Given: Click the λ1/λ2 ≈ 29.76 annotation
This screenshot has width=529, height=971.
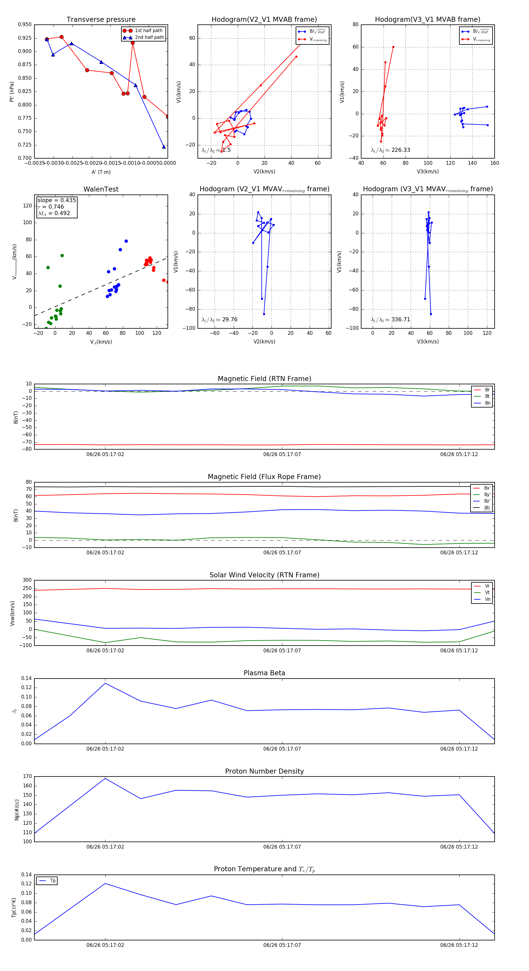Looking at the screenshot, I should (x=220, y=319).
